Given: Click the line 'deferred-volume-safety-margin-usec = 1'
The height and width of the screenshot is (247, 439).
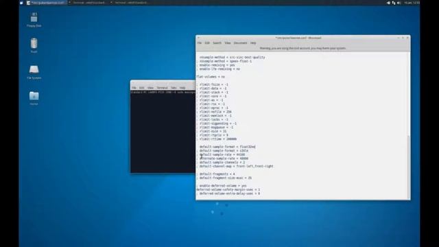Looking at the screenshot, I should [x=228, y=190].
